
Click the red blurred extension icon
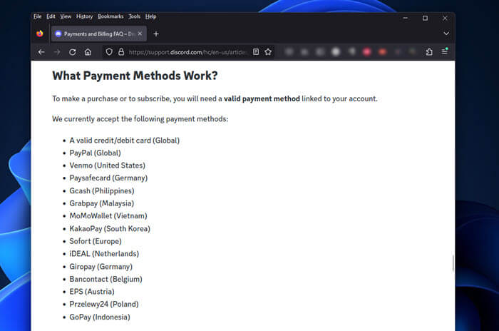[x=366, y=51]
